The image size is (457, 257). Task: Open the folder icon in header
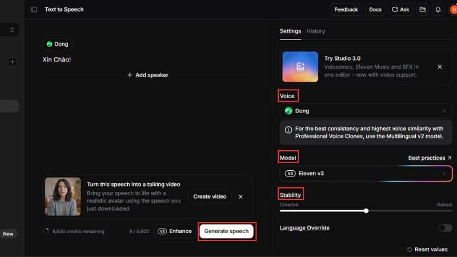[422, 10]
